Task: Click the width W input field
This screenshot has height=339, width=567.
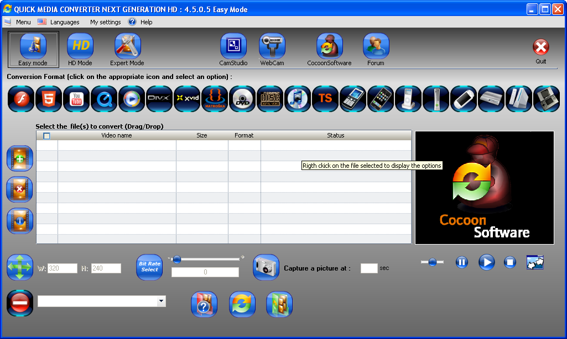Action: click(x=63, y=268)
